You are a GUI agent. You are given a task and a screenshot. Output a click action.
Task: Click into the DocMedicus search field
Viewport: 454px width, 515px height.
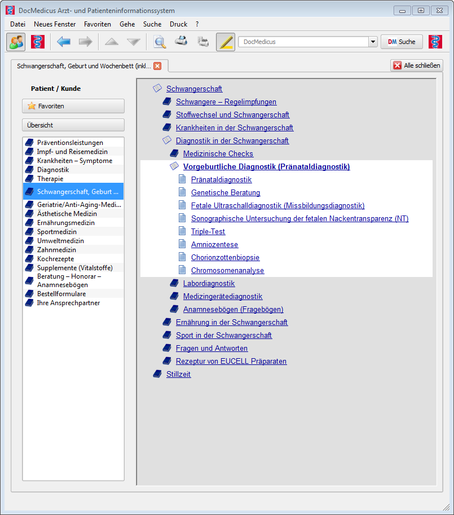[x=303, y=42]
